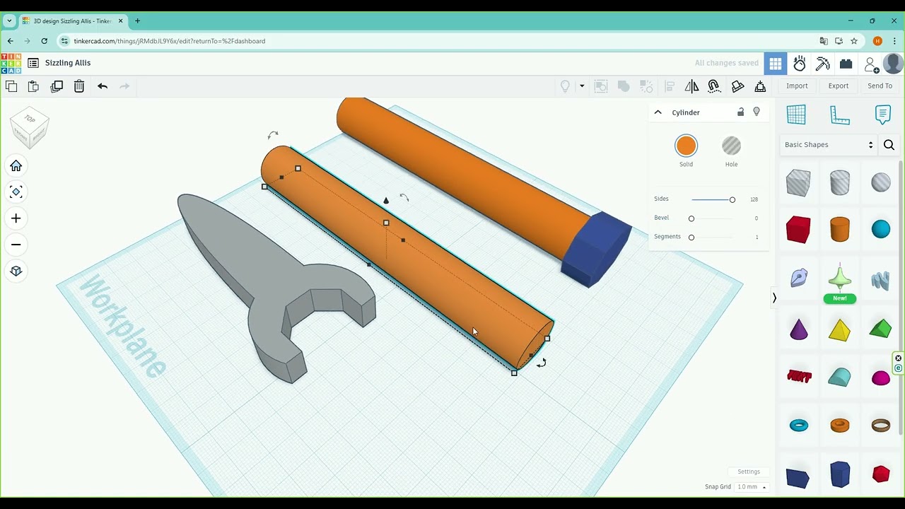Open the browser tab search dropdown

(9, 21)
